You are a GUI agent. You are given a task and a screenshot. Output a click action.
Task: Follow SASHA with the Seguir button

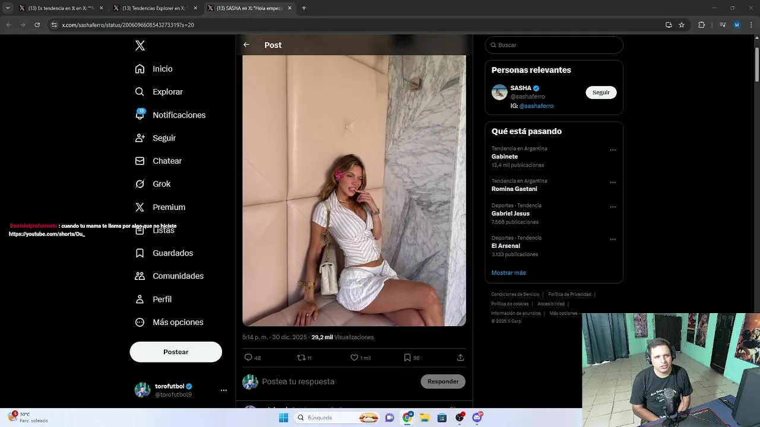601,93
